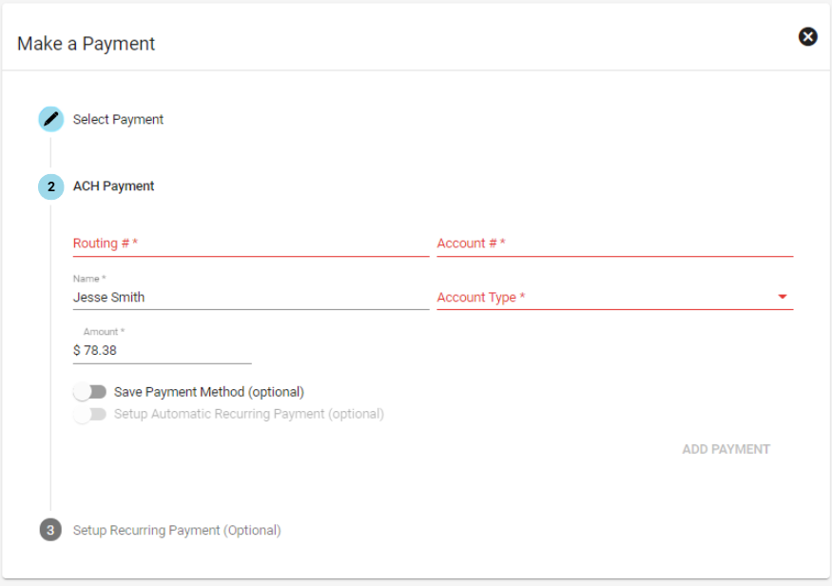Close the Make a Payment dialog
Screen dimensions: 832x586
(807, 36)
